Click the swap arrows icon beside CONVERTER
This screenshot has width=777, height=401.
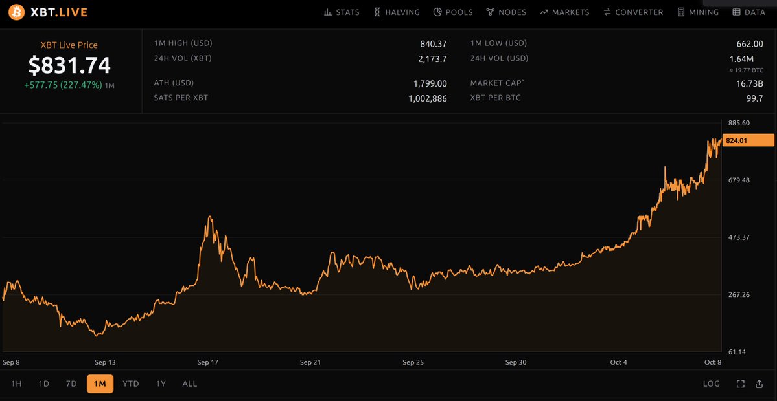[x=607, y=12]
